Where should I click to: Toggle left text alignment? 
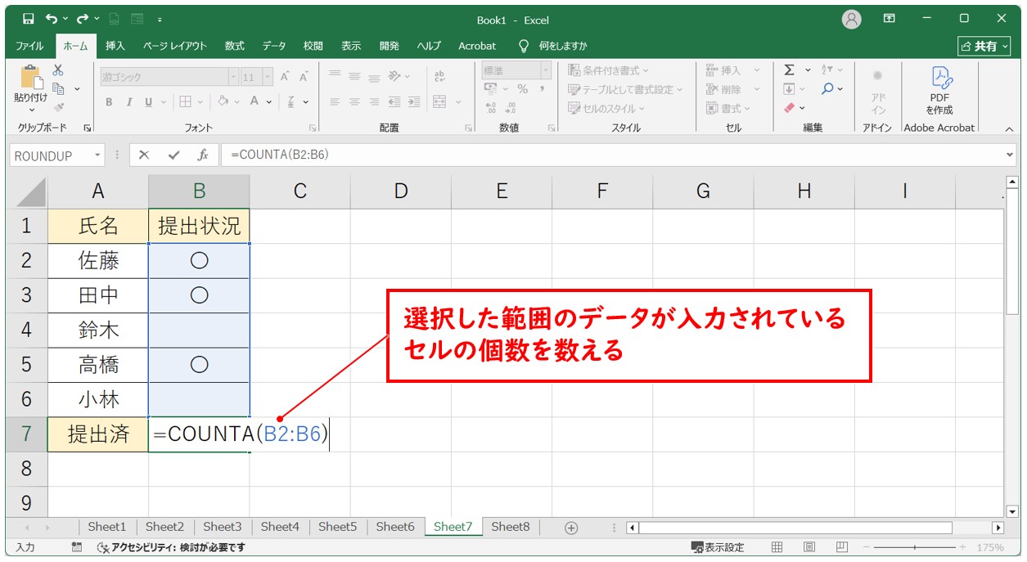pyautogui.click(x=335, y=101)
